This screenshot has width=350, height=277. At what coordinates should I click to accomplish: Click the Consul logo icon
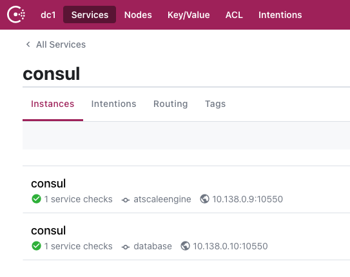[16, 15]
